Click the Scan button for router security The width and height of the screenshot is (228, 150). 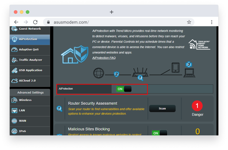pyautogui.click(x=162, y=109)
